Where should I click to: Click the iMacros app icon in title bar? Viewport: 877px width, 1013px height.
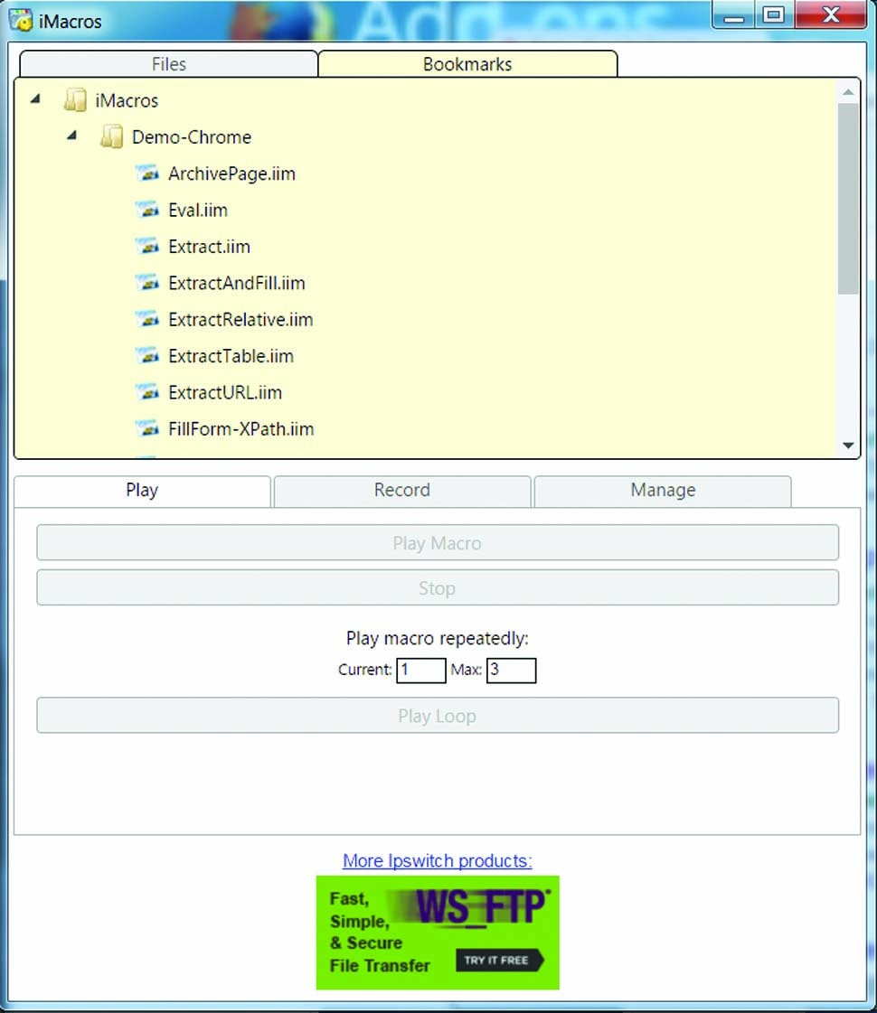point(20,20)
